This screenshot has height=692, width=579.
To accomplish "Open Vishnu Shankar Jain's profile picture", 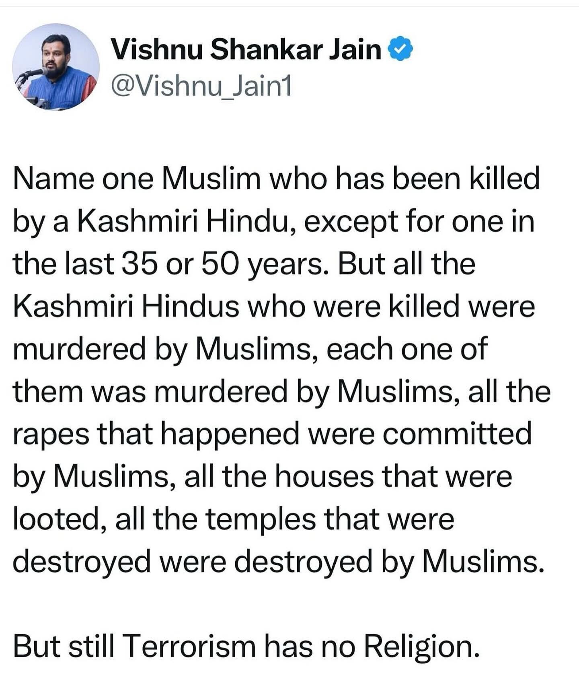I will (56, 67).
